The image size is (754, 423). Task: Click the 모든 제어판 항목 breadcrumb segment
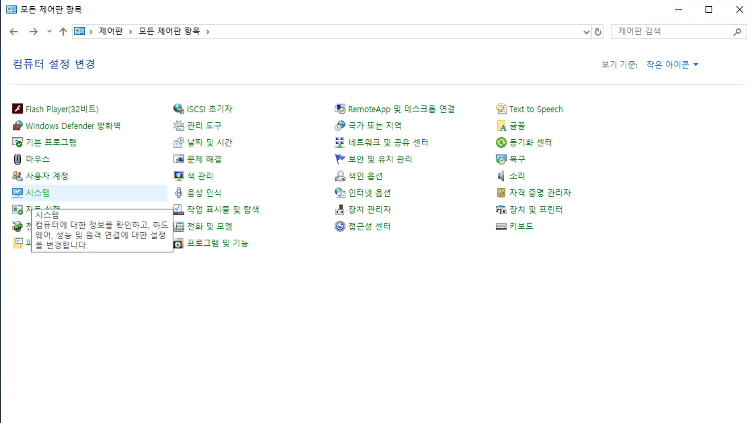pos(169,31)
